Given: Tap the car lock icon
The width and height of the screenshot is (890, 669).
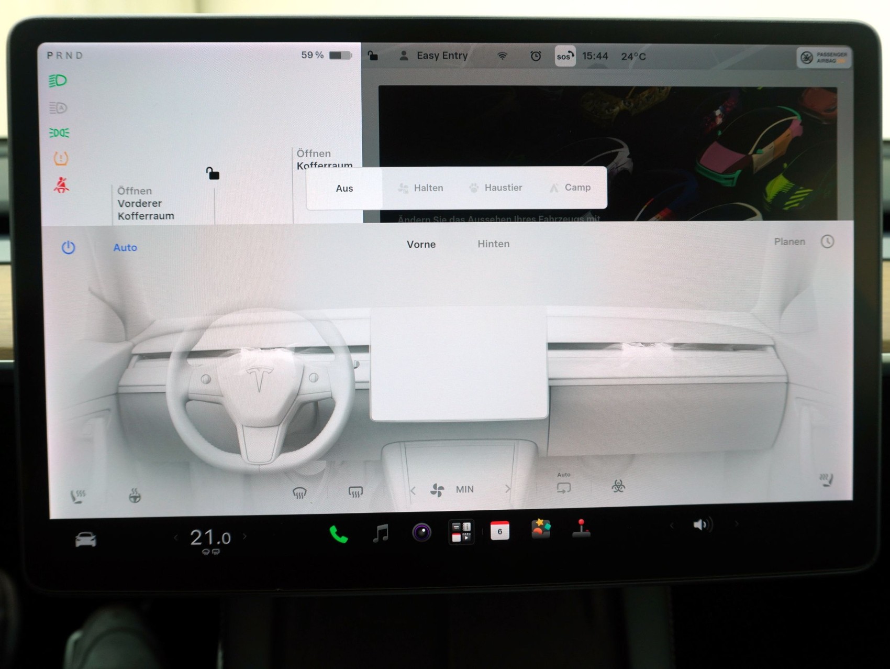Looking at the screenshot, I should coord(213,173).
